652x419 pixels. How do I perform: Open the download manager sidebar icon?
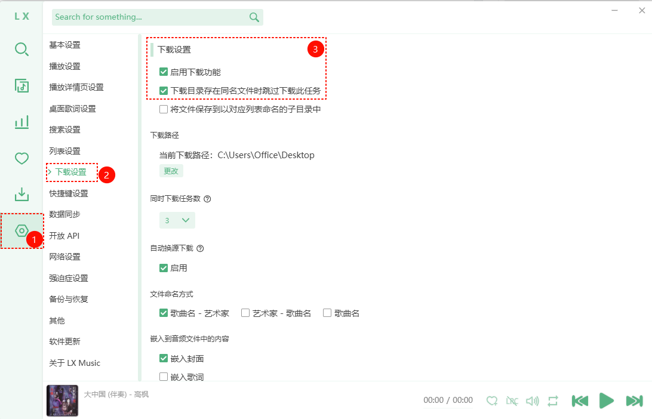(21, 195)
